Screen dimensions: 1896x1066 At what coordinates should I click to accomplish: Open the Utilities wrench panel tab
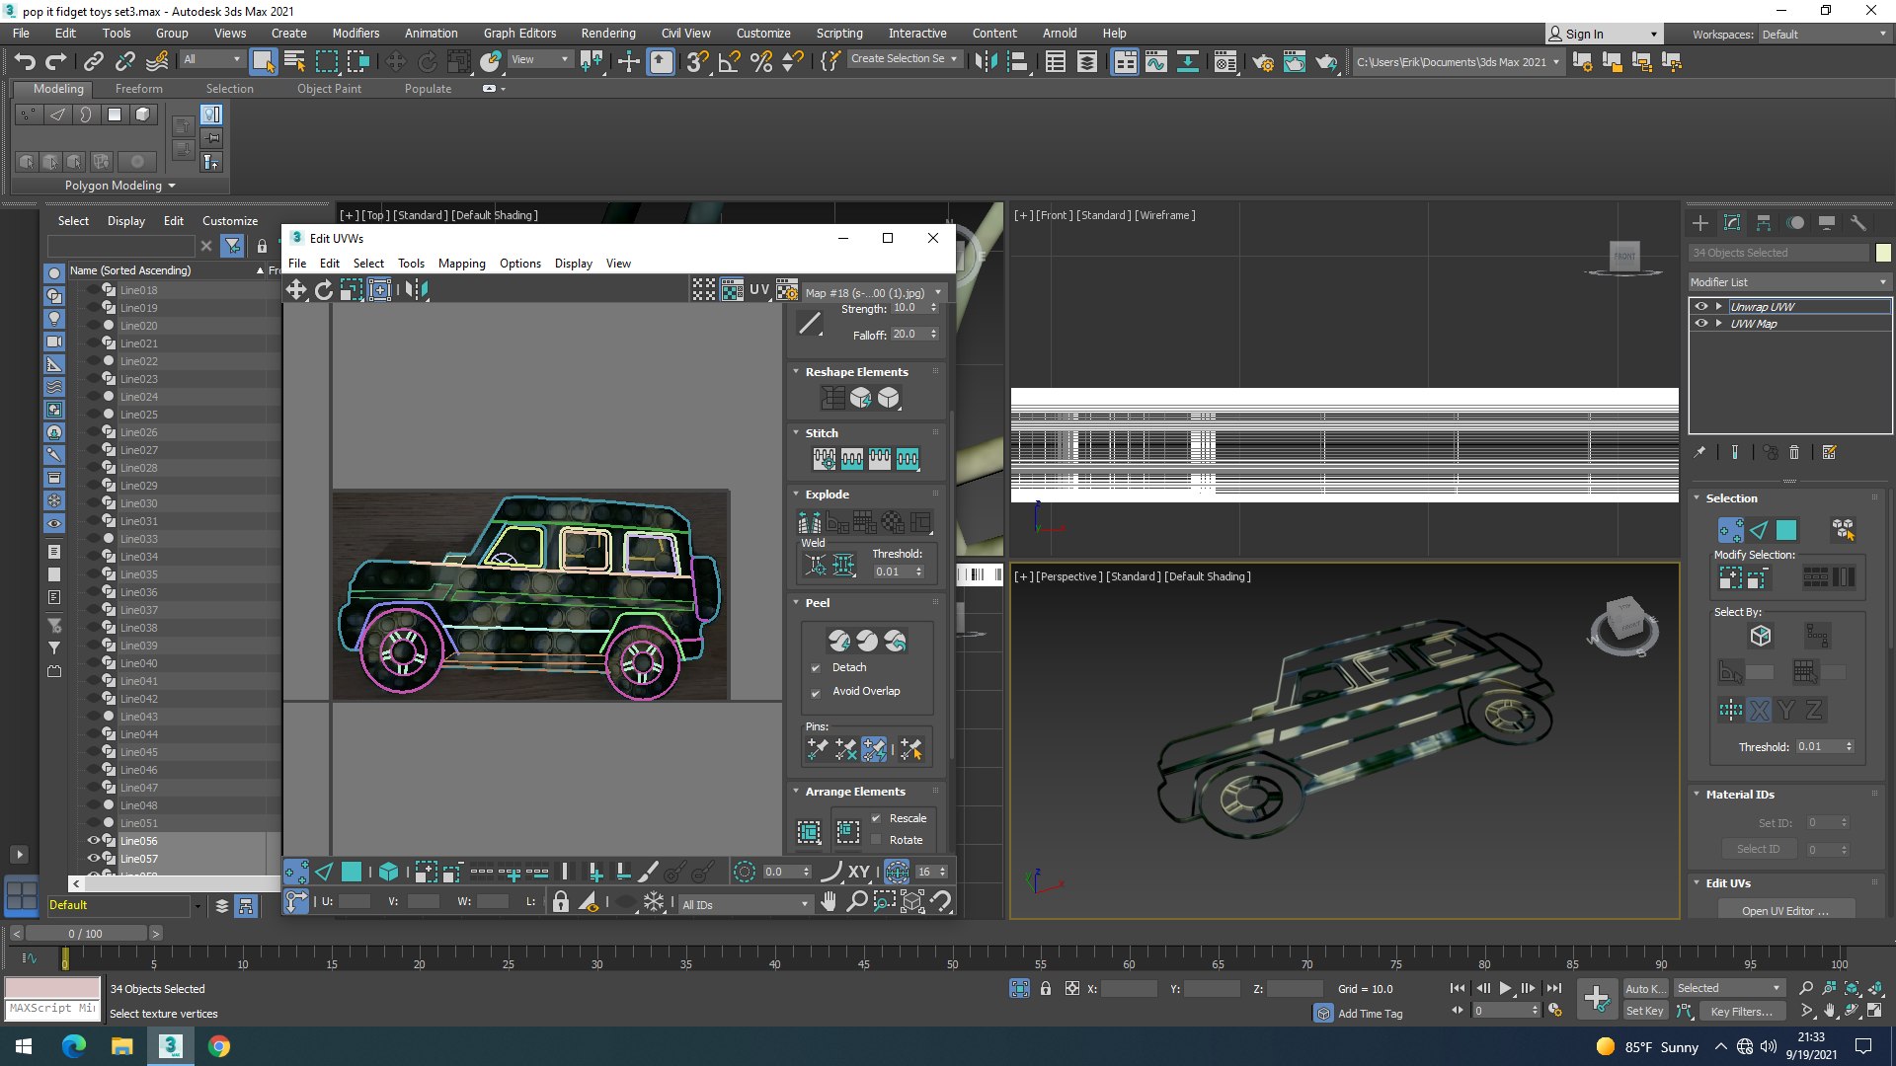[x=1857, y=223]
